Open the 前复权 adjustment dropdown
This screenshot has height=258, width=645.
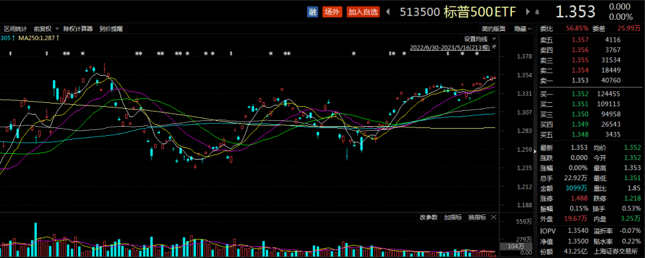click(46, 29)
